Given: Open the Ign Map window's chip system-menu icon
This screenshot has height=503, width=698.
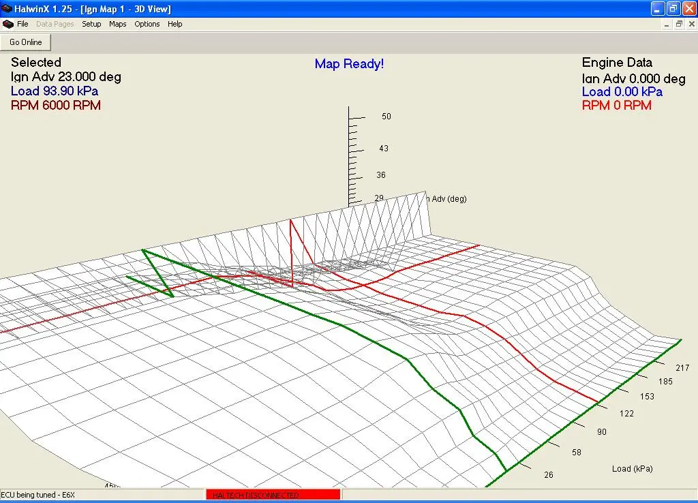Looking at the screenshot, I should pos(7,24).
